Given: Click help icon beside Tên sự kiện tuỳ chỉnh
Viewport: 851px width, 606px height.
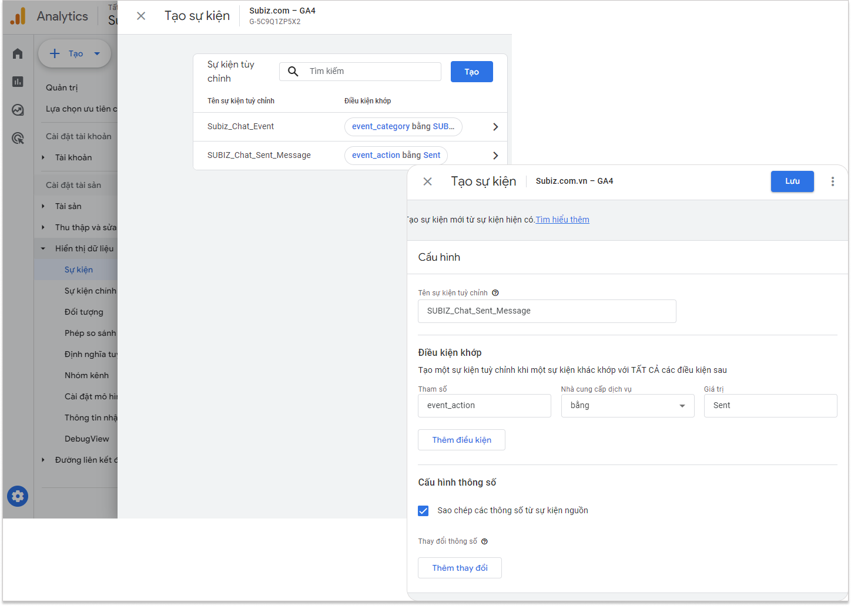Looking at the screenshot, I should [x=495, y=293].
